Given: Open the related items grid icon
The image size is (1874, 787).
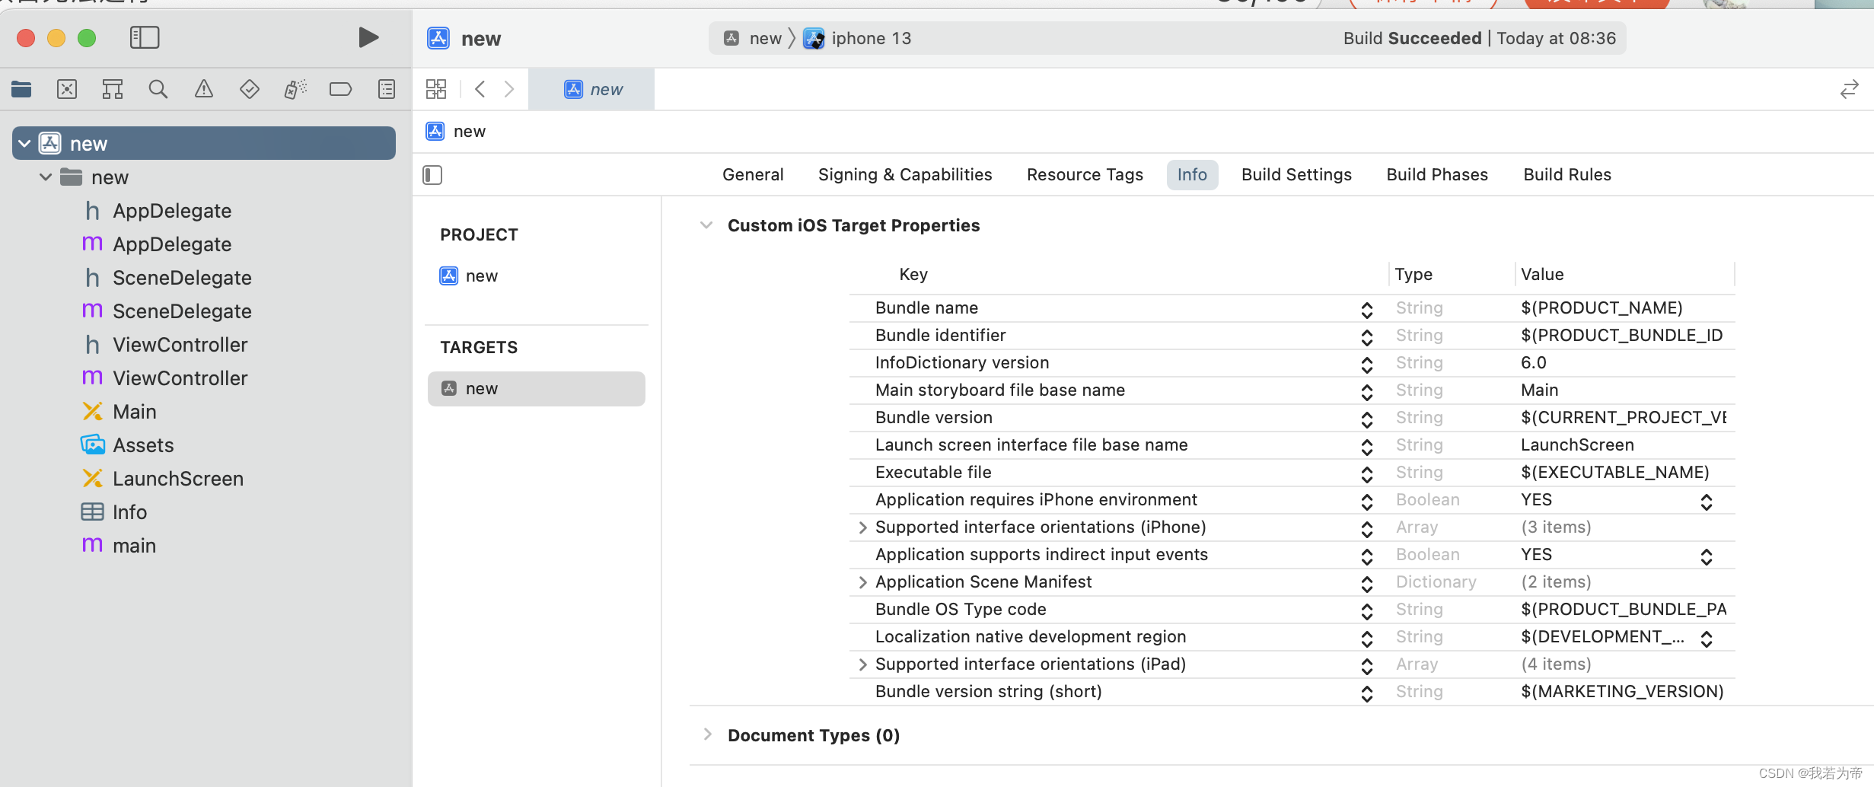Looking at the screenshot, I should click(436, 90).
